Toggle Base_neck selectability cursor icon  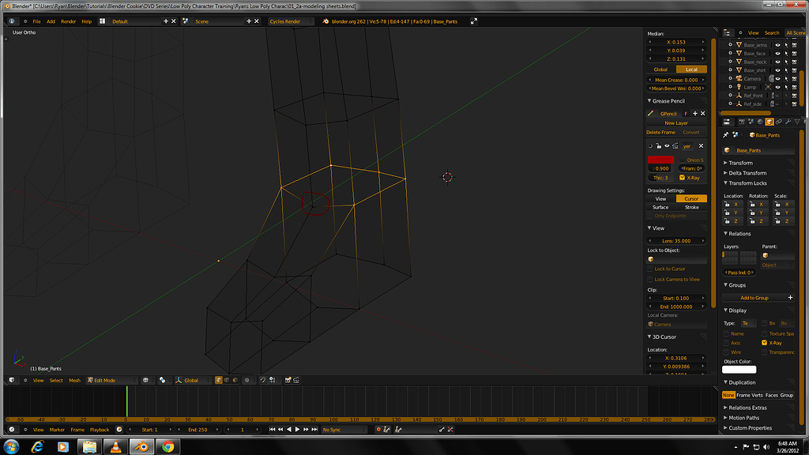[x=786, y=62]
